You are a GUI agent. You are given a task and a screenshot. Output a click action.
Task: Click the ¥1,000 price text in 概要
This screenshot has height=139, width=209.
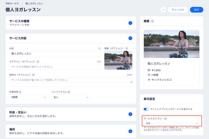click(x=156, y=70)
